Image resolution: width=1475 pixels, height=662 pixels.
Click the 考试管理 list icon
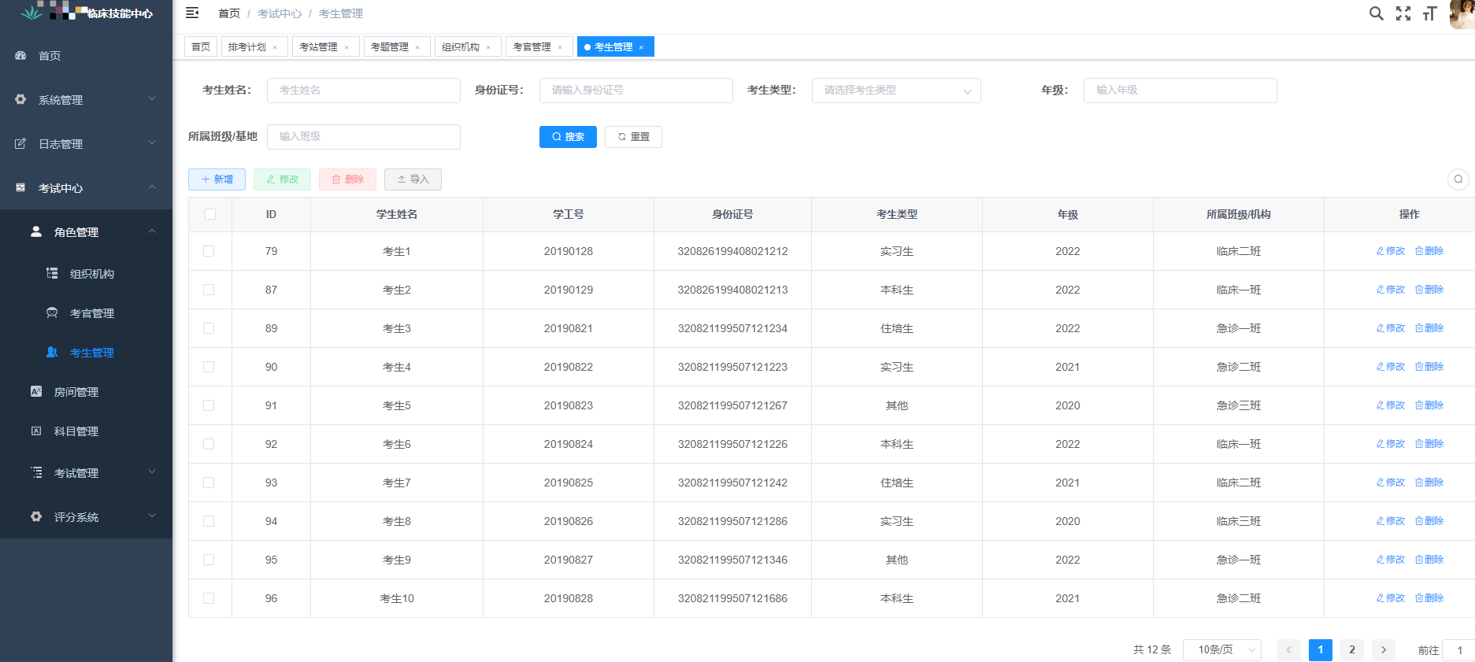pyautogui.click(x=36, y=472)
